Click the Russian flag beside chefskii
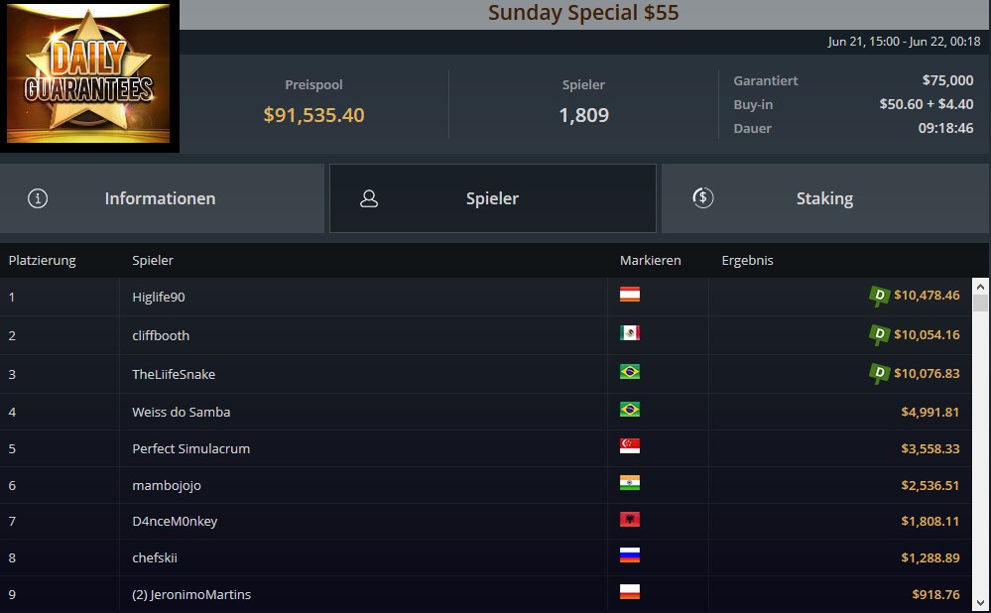991x613 pixels. click(x=630, y=555)
